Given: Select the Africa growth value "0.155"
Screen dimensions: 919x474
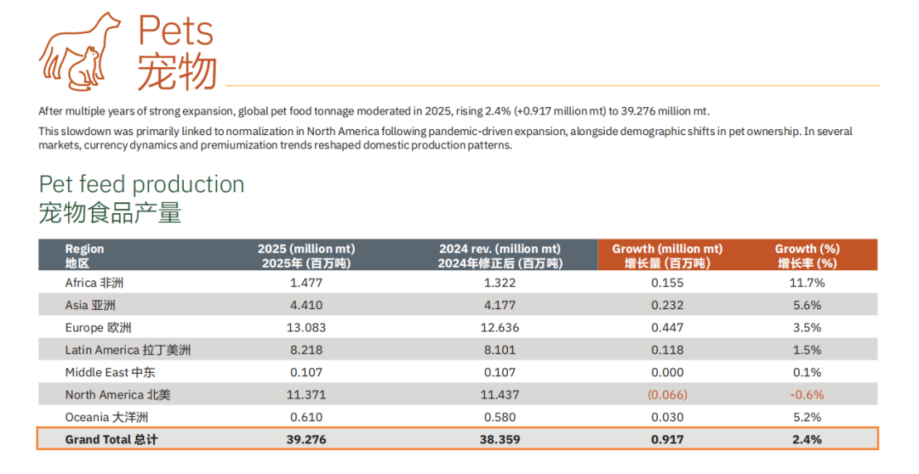Looking at the screenshot, I should tap(667, 283).
